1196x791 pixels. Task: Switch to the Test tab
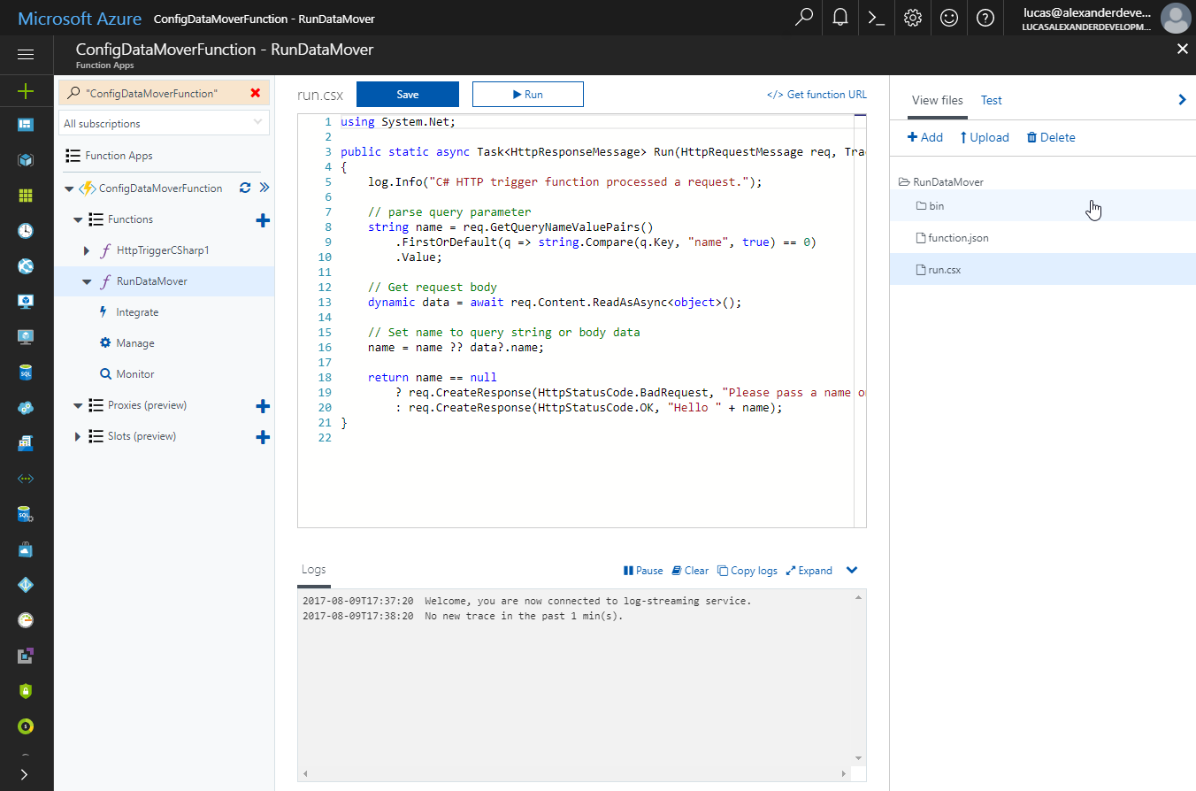(992, 100)
